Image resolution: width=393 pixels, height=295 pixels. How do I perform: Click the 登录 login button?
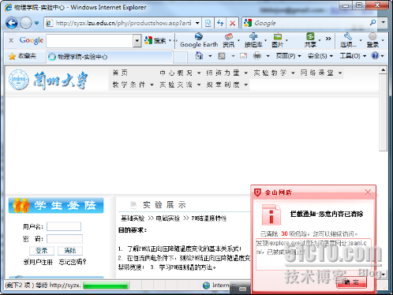click(42, 251)
